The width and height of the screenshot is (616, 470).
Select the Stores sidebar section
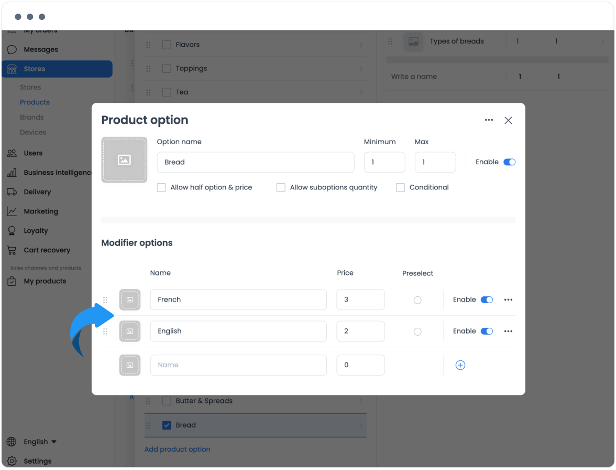pos(57,69)
